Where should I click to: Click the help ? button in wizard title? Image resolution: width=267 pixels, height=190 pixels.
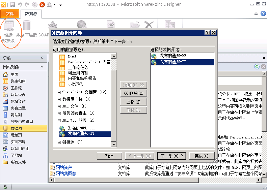point(207,32)
